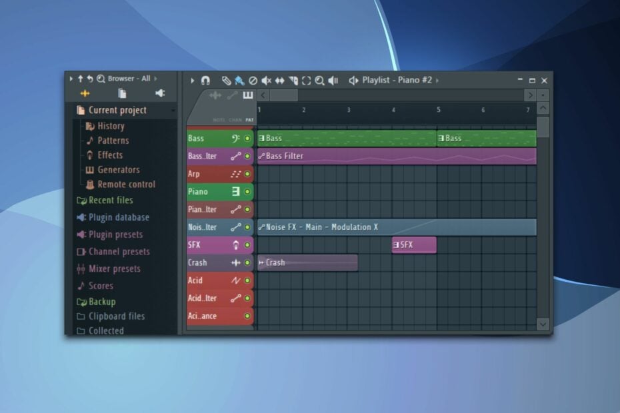The width and height of the screenshot is (620, 413).
Task: Open the Playlist - Piano #2 options arrow
Action: point(437,80)
